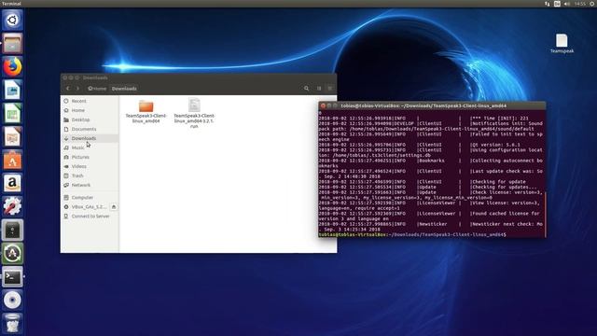Open Amazon launcher icon
The width and height of the screenshot is (597, 336).
(x=12, y=184)
